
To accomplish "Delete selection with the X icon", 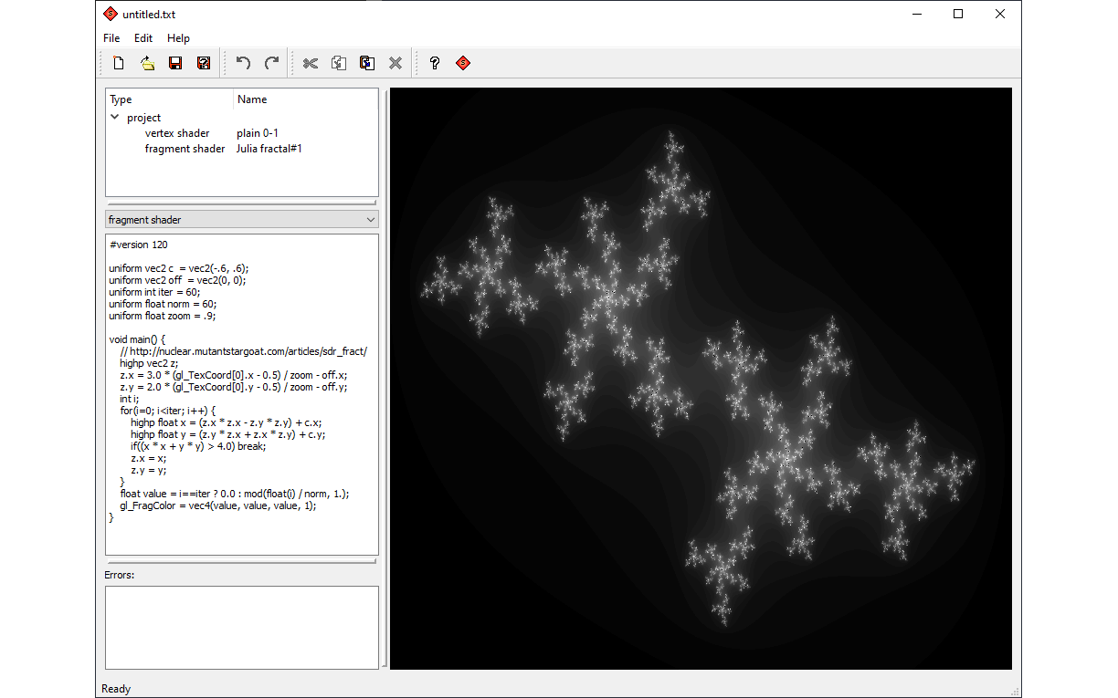I will 396,63.
